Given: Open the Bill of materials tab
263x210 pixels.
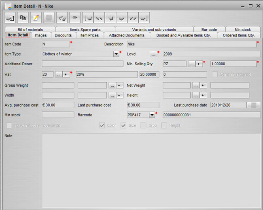Looking at the screenshot, I should (31, 30).
